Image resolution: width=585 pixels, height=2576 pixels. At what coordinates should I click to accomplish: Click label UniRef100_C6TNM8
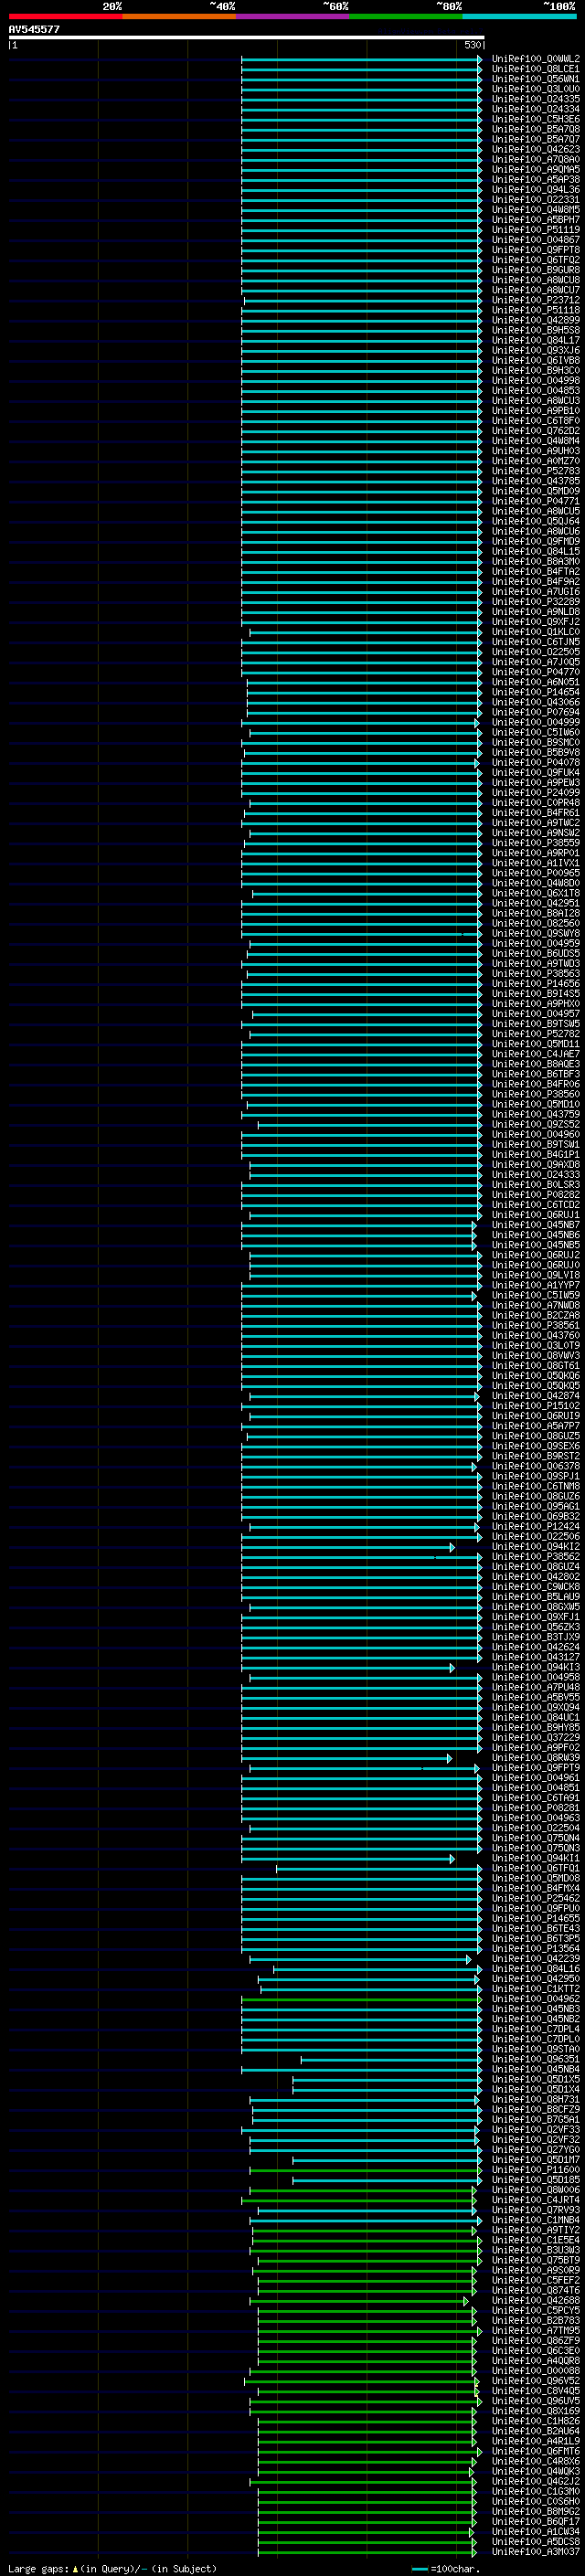536,1486
